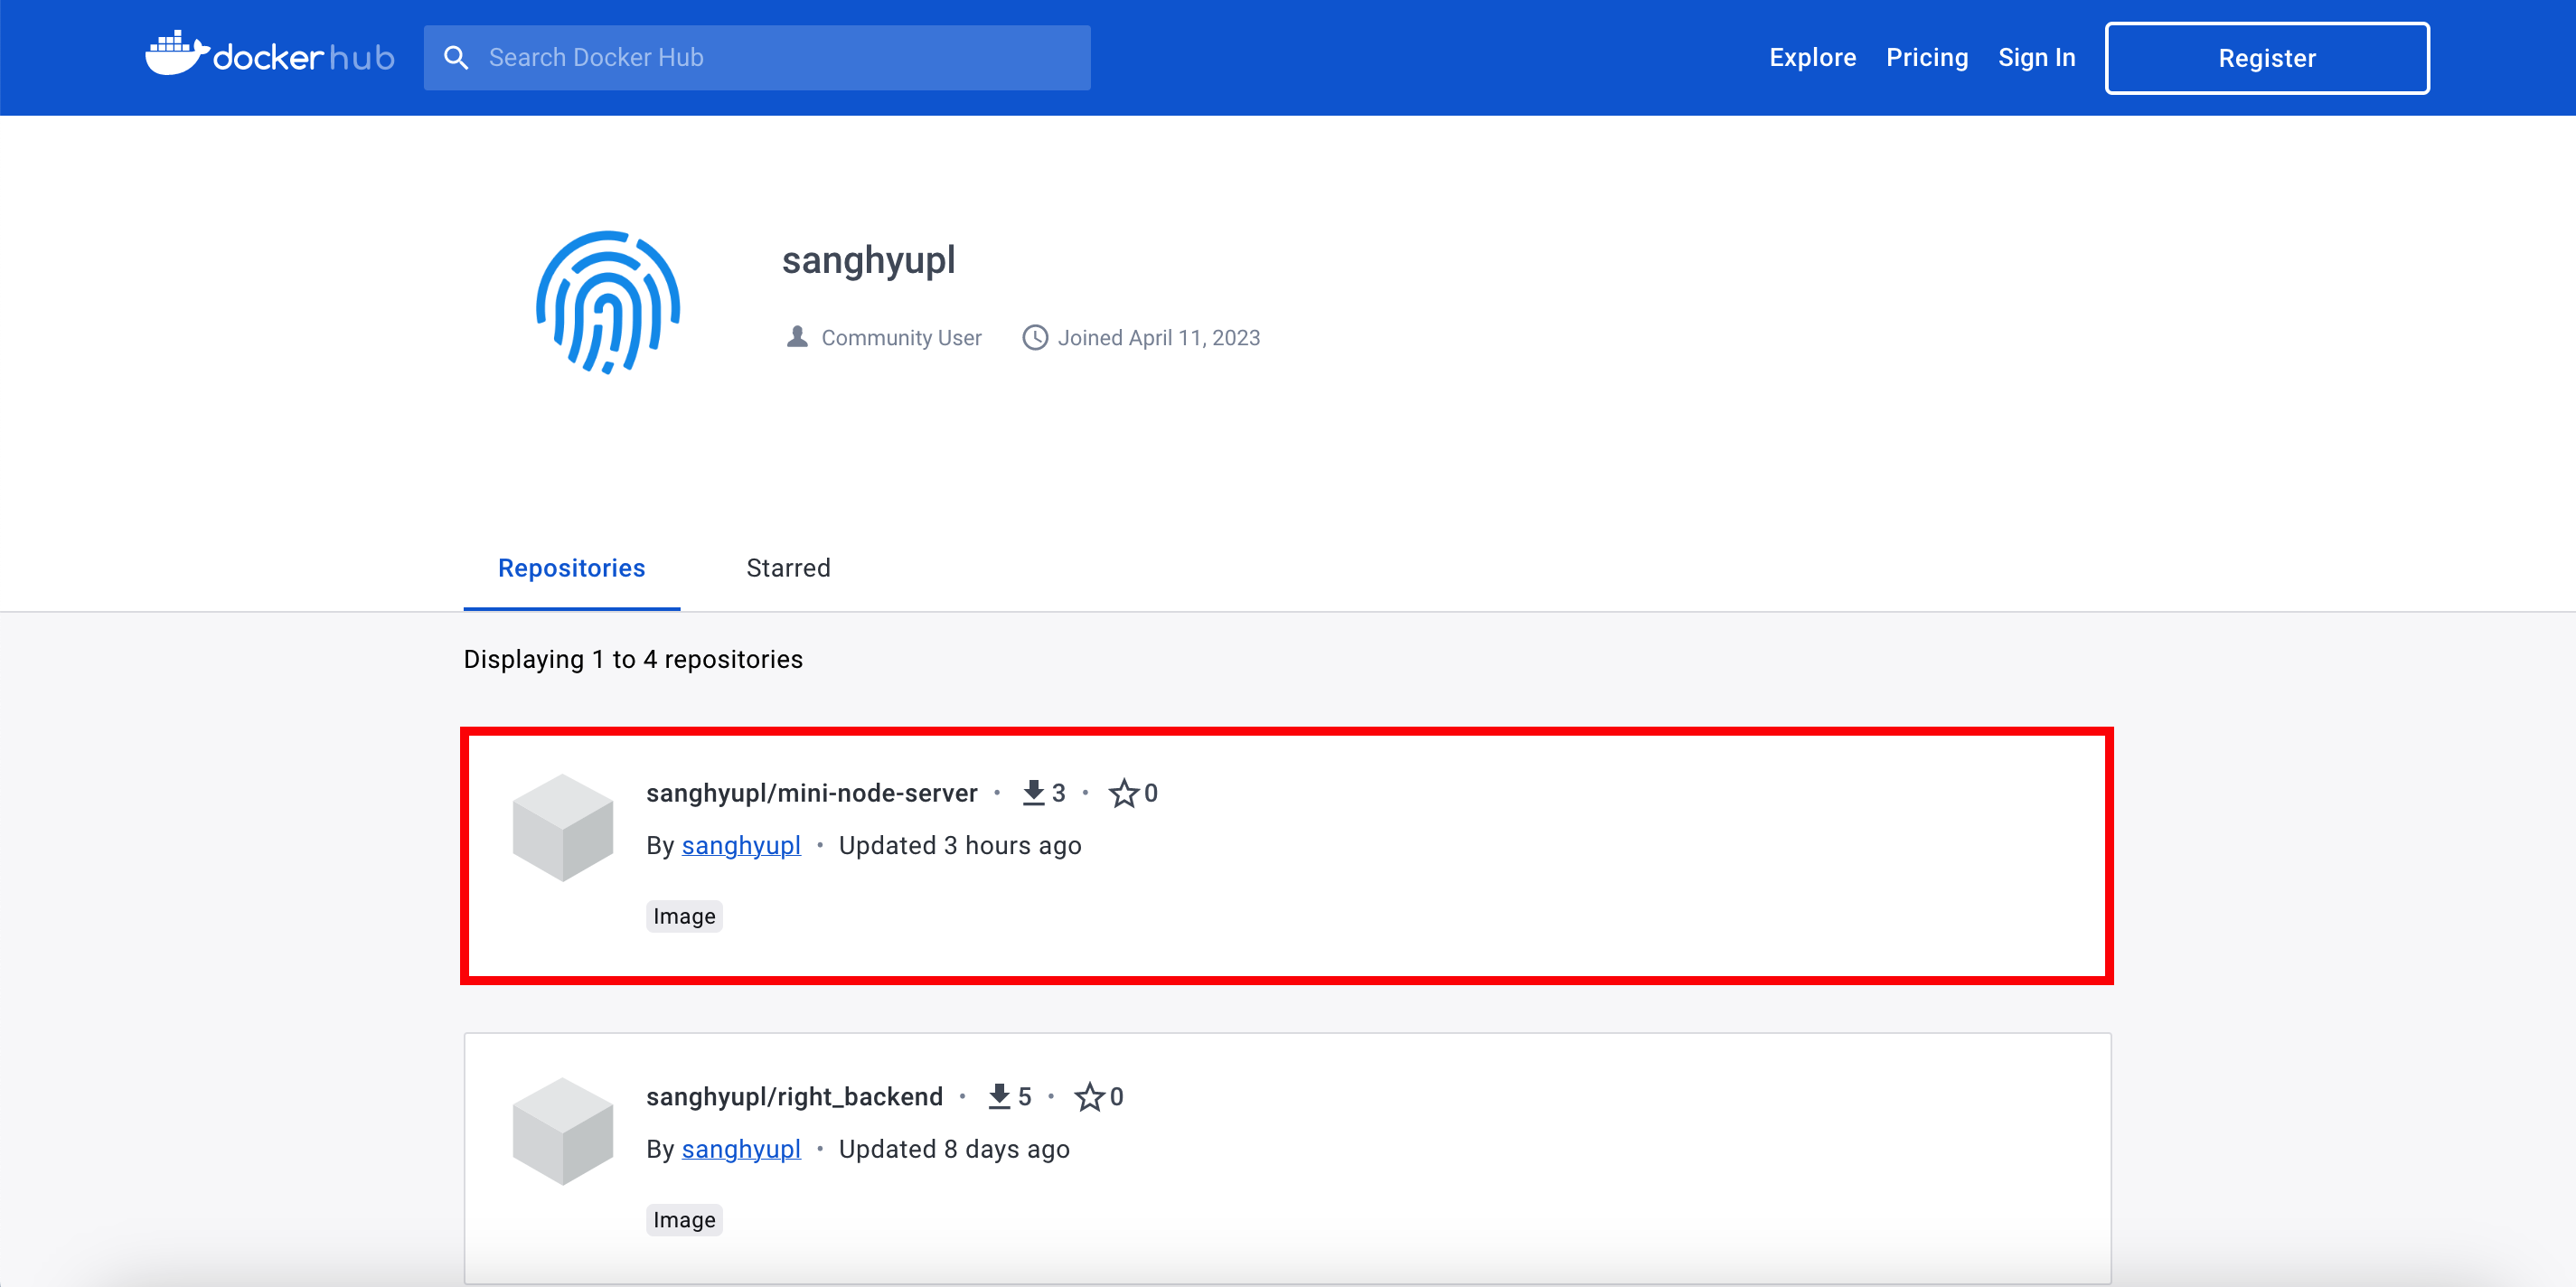Image resolution: width=2576 pixels, height=1287 pixels.
Task: Open the Explore page
Action: click(x=1812, y=58)
